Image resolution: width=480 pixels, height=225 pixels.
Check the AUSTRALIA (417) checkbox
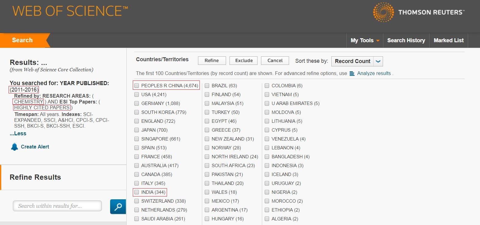pos(137,166)
